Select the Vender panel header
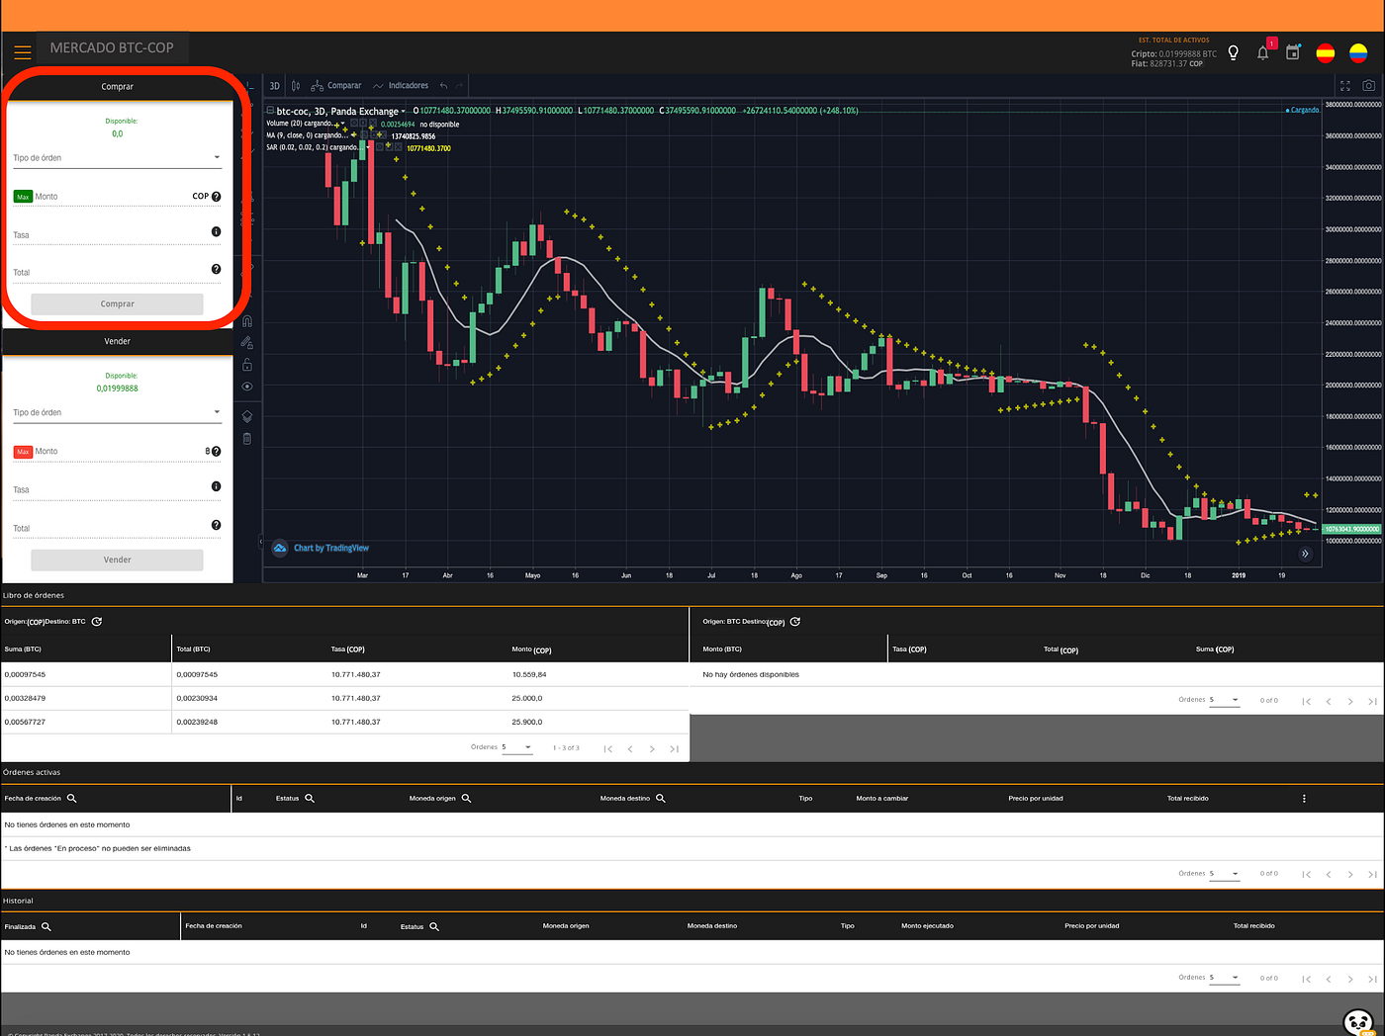Image resolution: width=1385 pixels, height=1036 pixels. click(117, 341)
